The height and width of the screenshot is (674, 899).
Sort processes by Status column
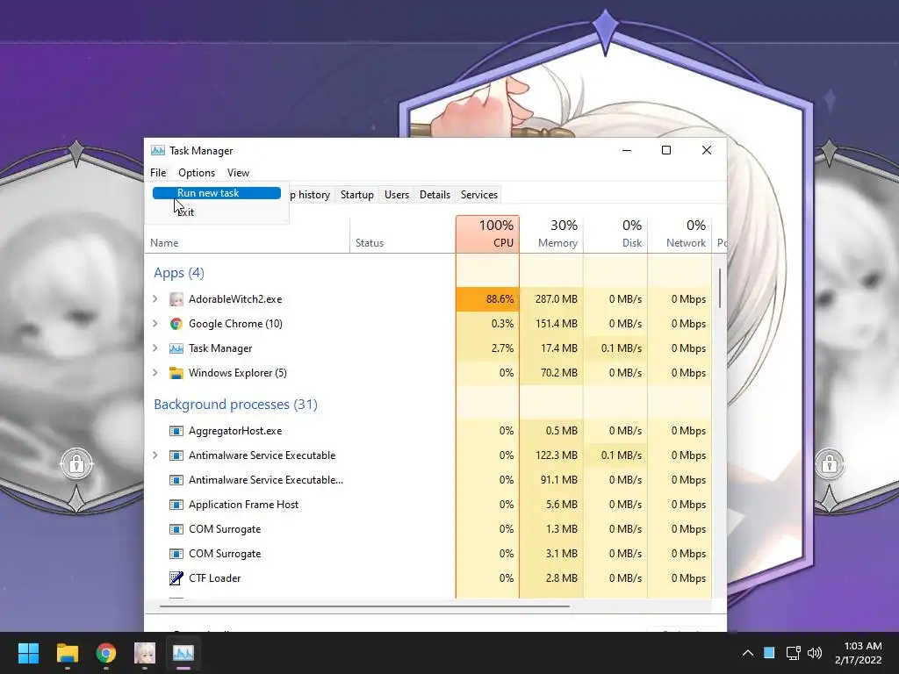402,234
